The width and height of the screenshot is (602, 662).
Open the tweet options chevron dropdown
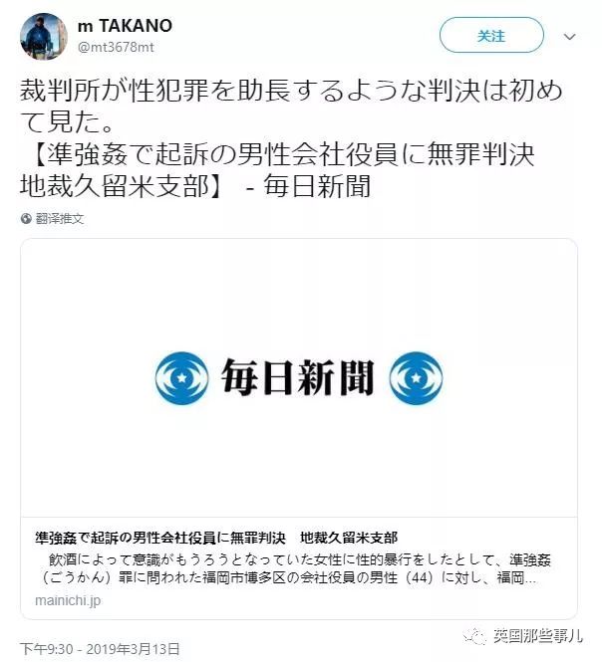click(569, 37)
